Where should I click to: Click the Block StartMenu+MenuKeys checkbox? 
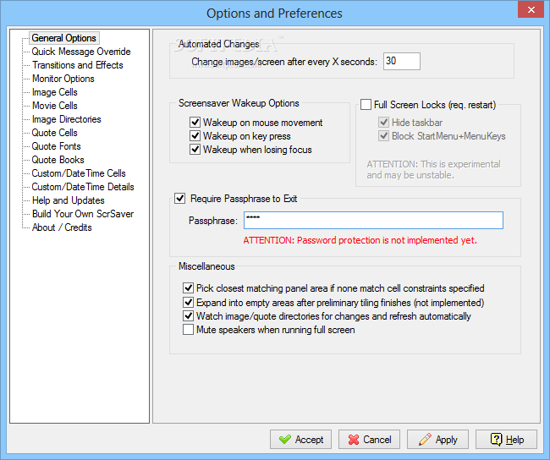(x=384, y=135)
